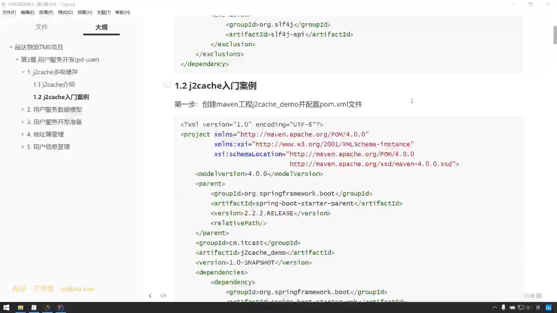557x313 pixels.
Task: Collapse the 品达物流TMS项目 outline node
Action: click(x=11, y=47)
